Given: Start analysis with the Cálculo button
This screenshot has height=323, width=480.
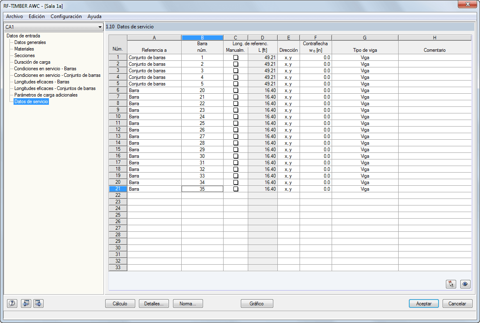Looking at the screenshot, I should 120,303.
